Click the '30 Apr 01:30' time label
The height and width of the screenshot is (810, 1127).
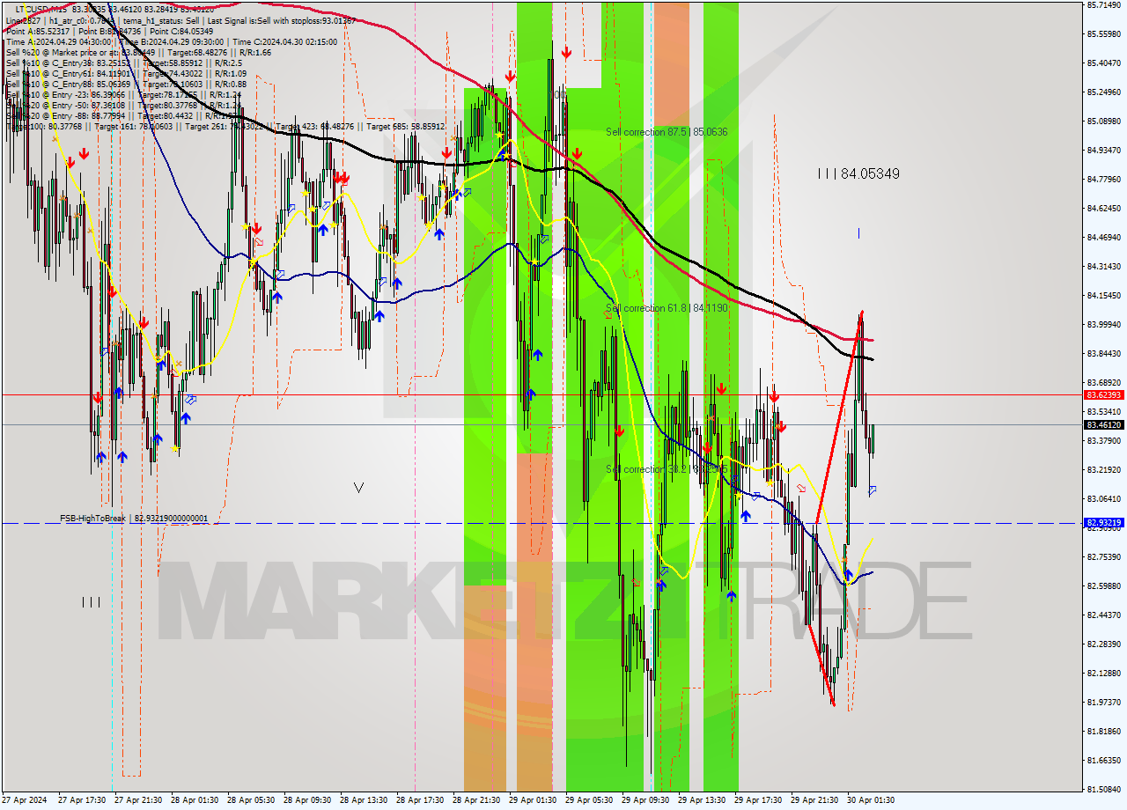coord(871,800)
